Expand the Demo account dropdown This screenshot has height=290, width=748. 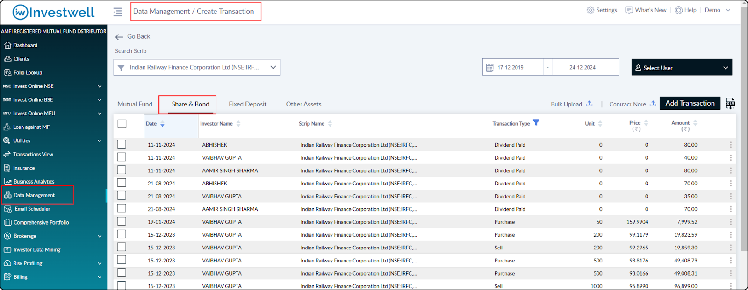[717, 10]
